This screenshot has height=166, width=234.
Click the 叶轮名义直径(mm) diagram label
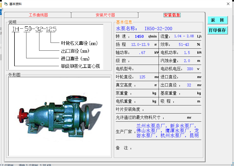tap(79, 43)
